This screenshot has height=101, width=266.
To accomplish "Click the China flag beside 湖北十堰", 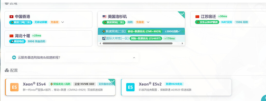I will 11,36.
